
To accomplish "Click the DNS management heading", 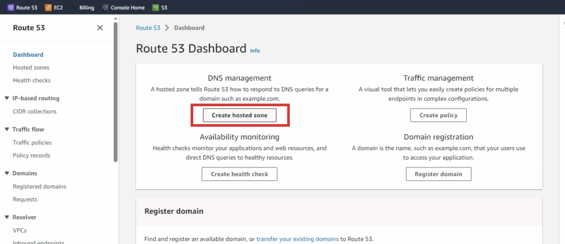I will coord(239,78).
